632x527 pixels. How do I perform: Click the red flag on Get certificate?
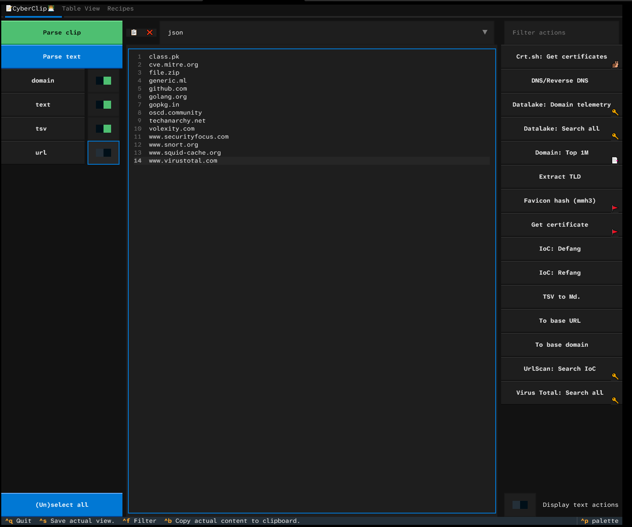pyautogui.click(x=615, y=232)
